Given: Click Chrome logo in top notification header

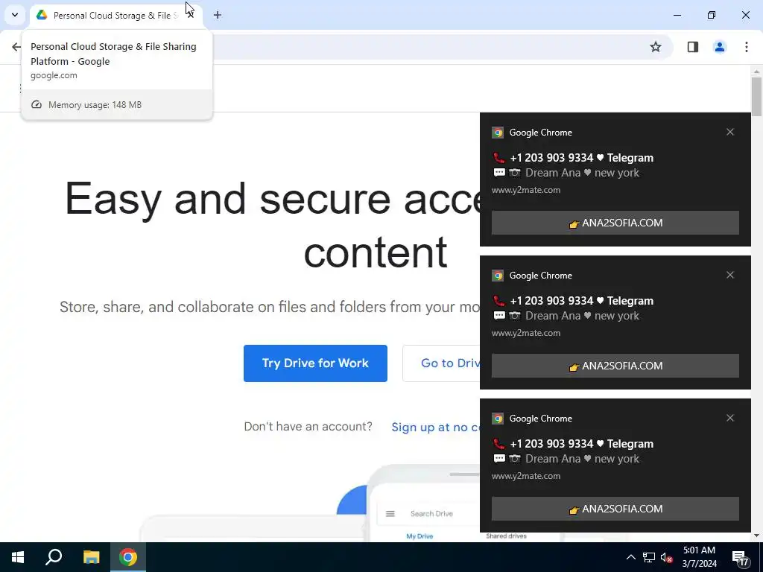Looking at the screenshot, I should coord(497,133).
